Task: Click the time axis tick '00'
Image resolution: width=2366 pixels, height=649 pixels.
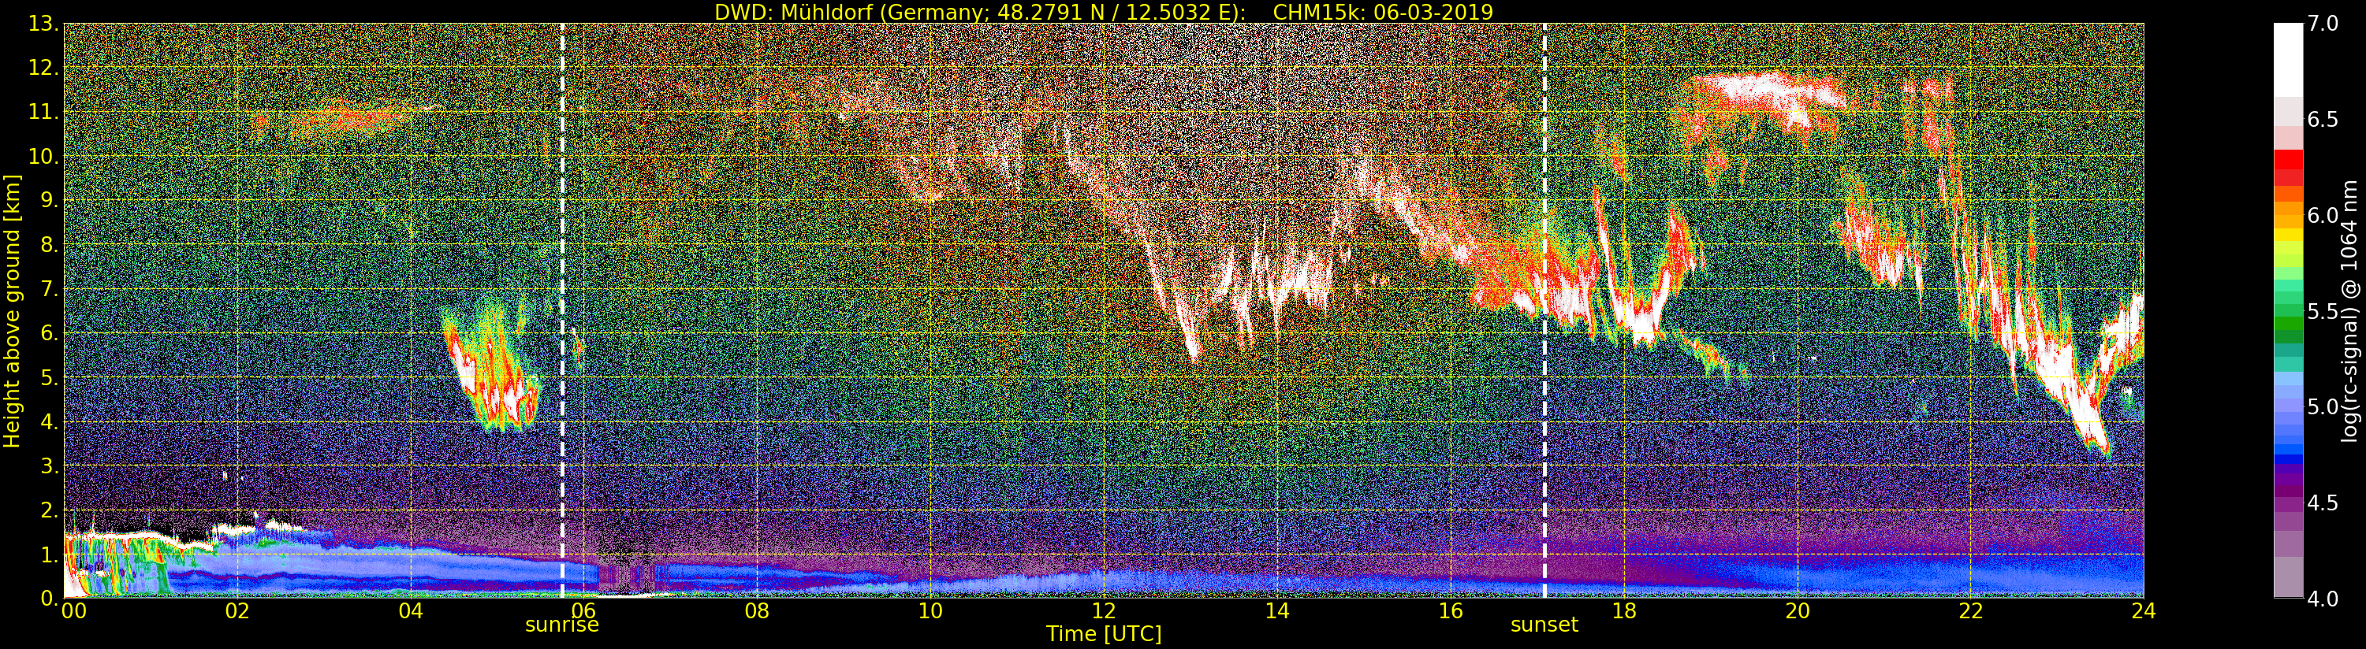Action: [73, 610]
